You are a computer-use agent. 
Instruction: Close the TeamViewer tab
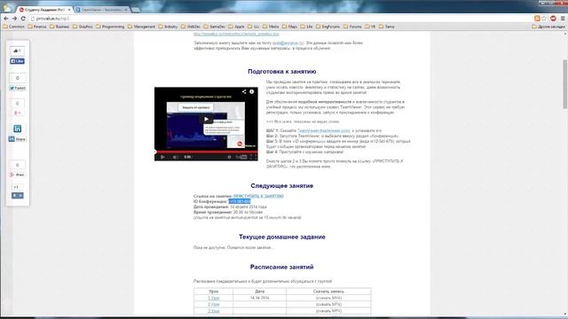click(x=126, y=10)
